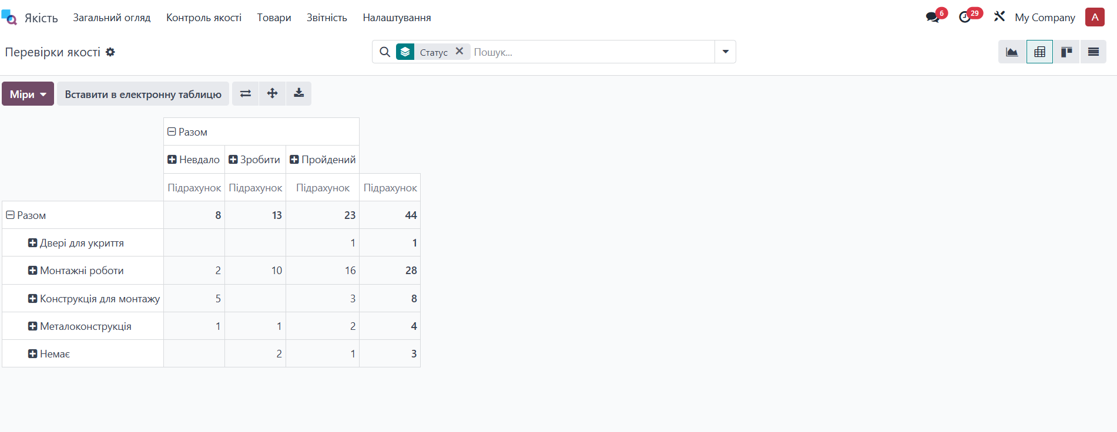Viewport: 1117px width, 432px height.
Task: Open the Звітність menu
Action: click(327, 18)
